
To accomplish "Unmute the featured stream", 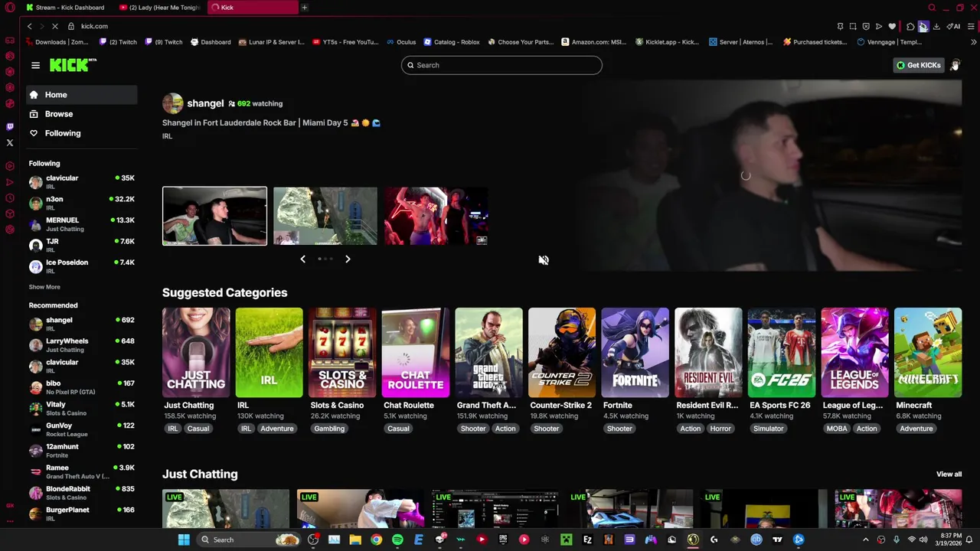I will click(x=544, y=260).
